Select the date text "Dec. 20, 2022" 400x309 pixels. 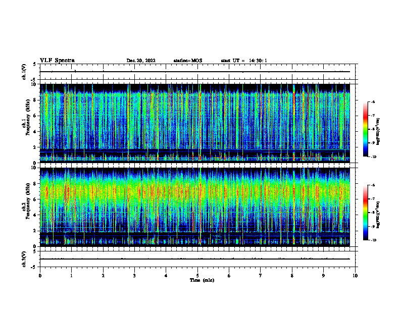click(141, 61)
